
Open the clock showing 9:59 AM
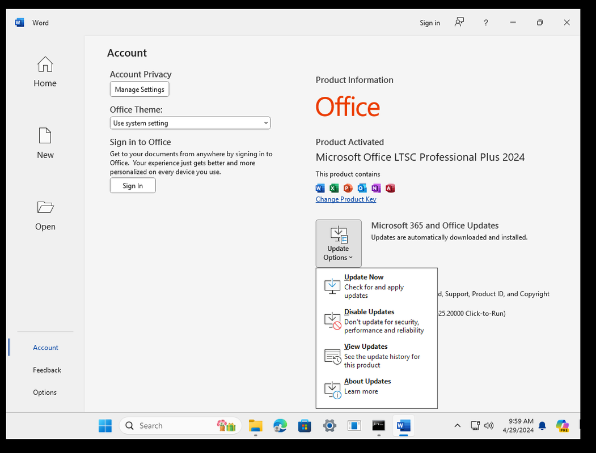(x=518, y=426)
